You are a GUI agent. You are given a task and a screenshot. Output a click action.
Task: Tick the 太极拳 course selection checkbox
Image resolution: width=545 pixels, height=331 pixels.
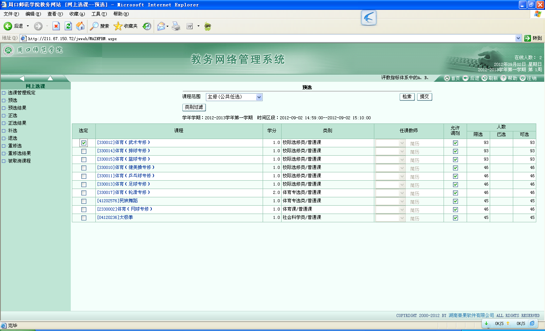coord(84,218)
